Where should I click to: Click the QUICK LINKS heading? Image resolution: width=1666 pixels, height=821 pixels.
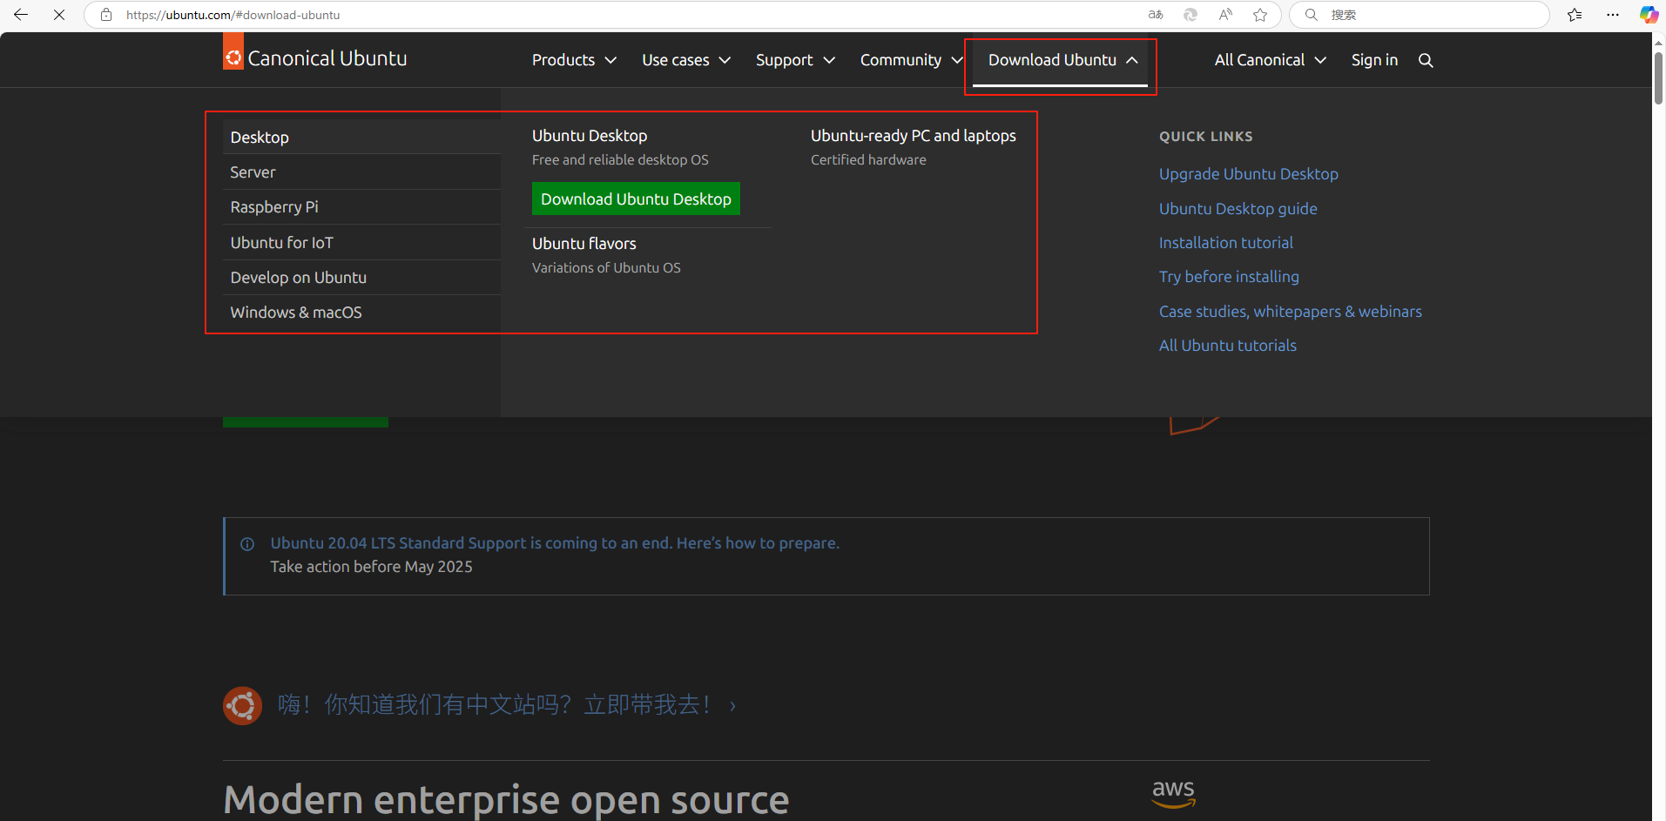(1205, 137)
